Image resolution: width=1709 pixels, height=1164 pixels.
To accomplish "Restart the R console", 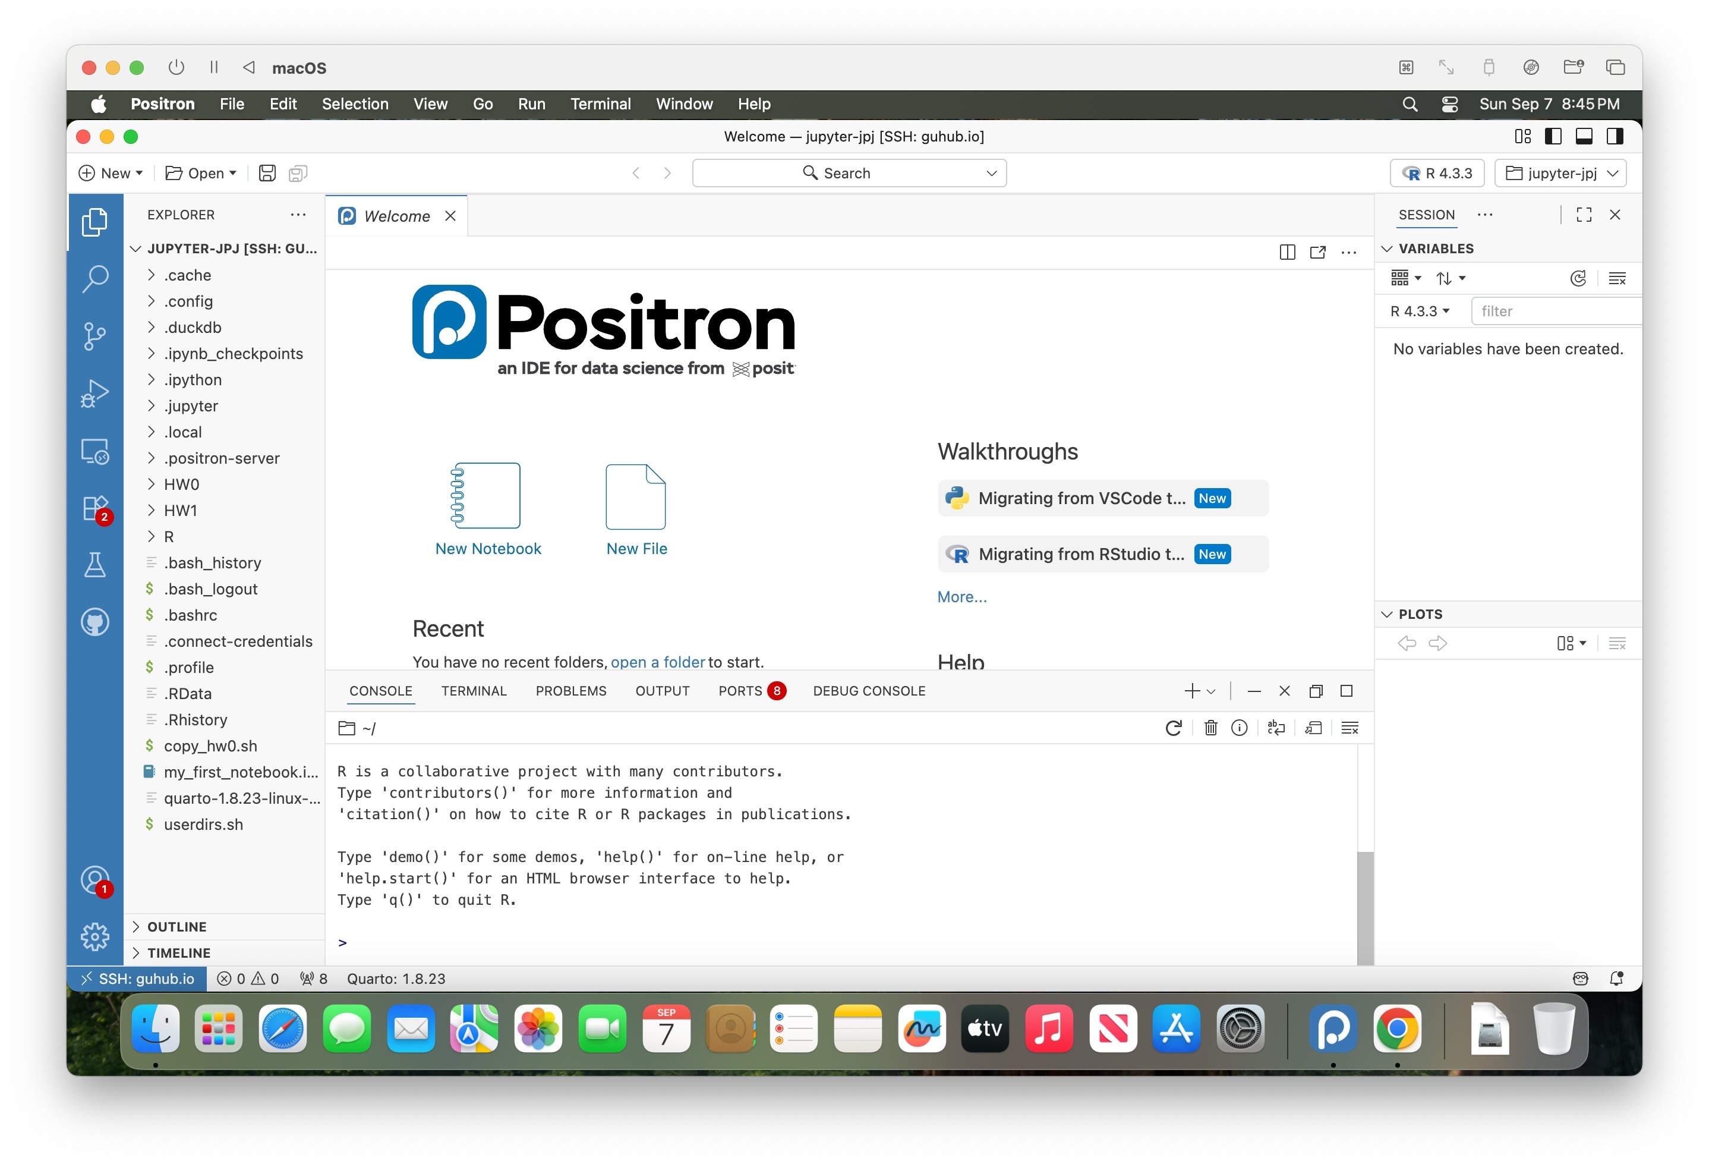I will pyautogui.click(x=1173, y=728).
